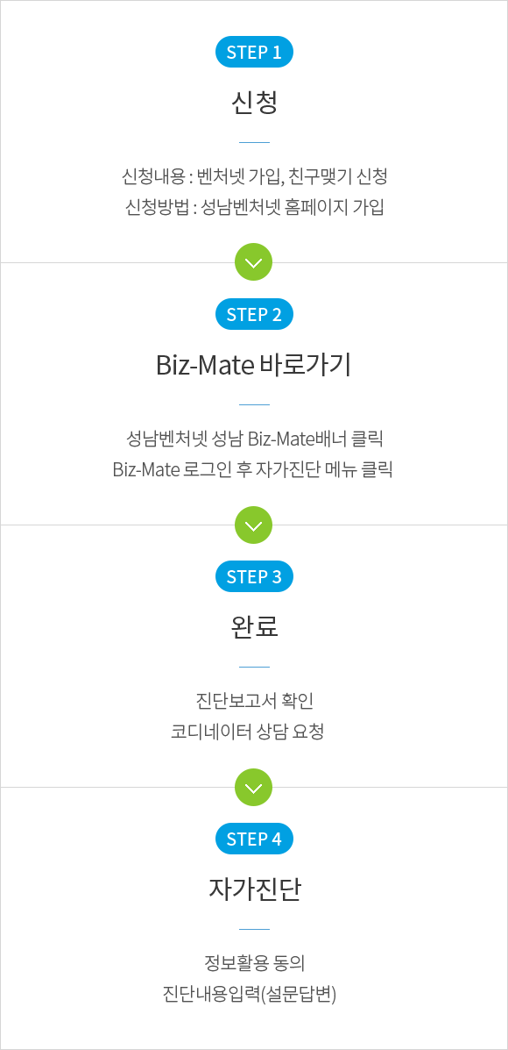Click 성남 Biz-Mate배너 클릭 text line

[254, 439]
